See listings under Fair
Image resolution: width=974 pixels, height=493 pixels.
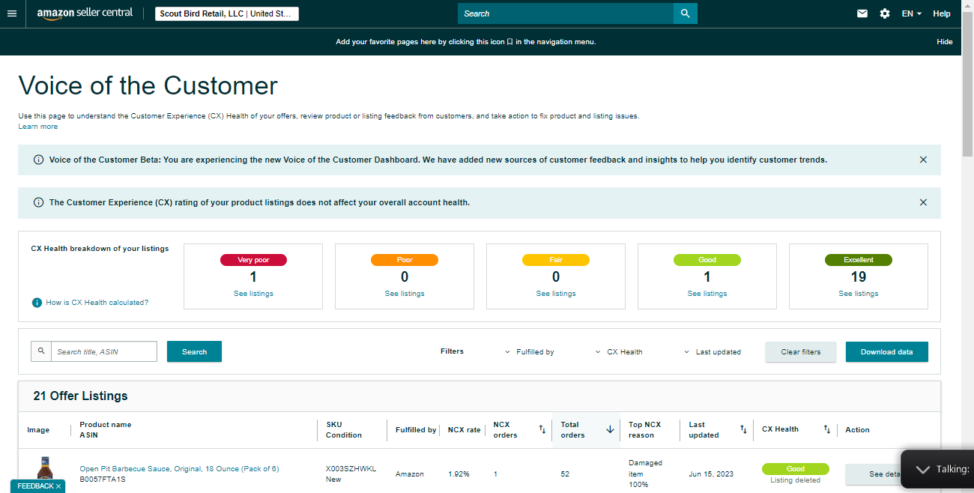[556, 294]
